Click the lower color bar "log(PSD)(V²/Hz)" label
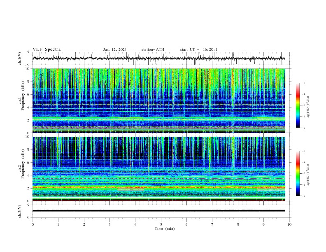The image size is (326, 252). [x=308, y=175]
